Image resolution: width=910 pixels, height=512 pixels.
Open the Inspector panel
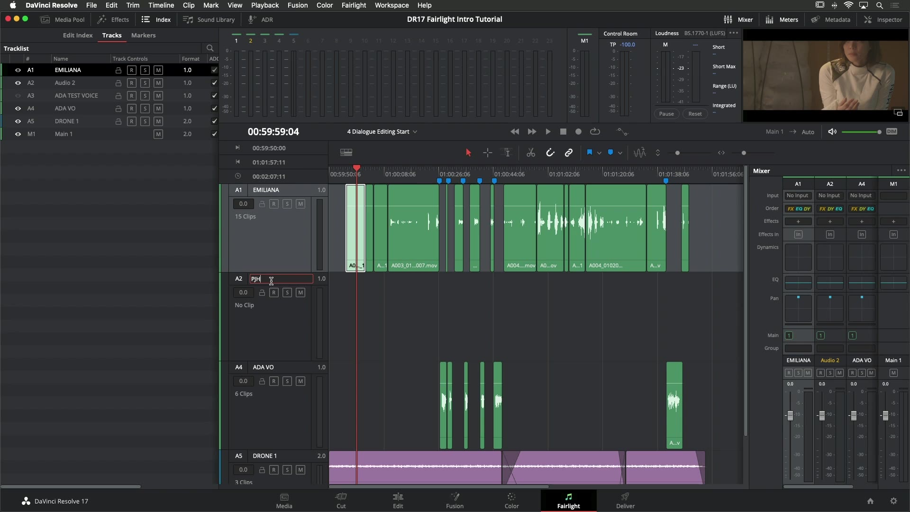click(883, 19)
